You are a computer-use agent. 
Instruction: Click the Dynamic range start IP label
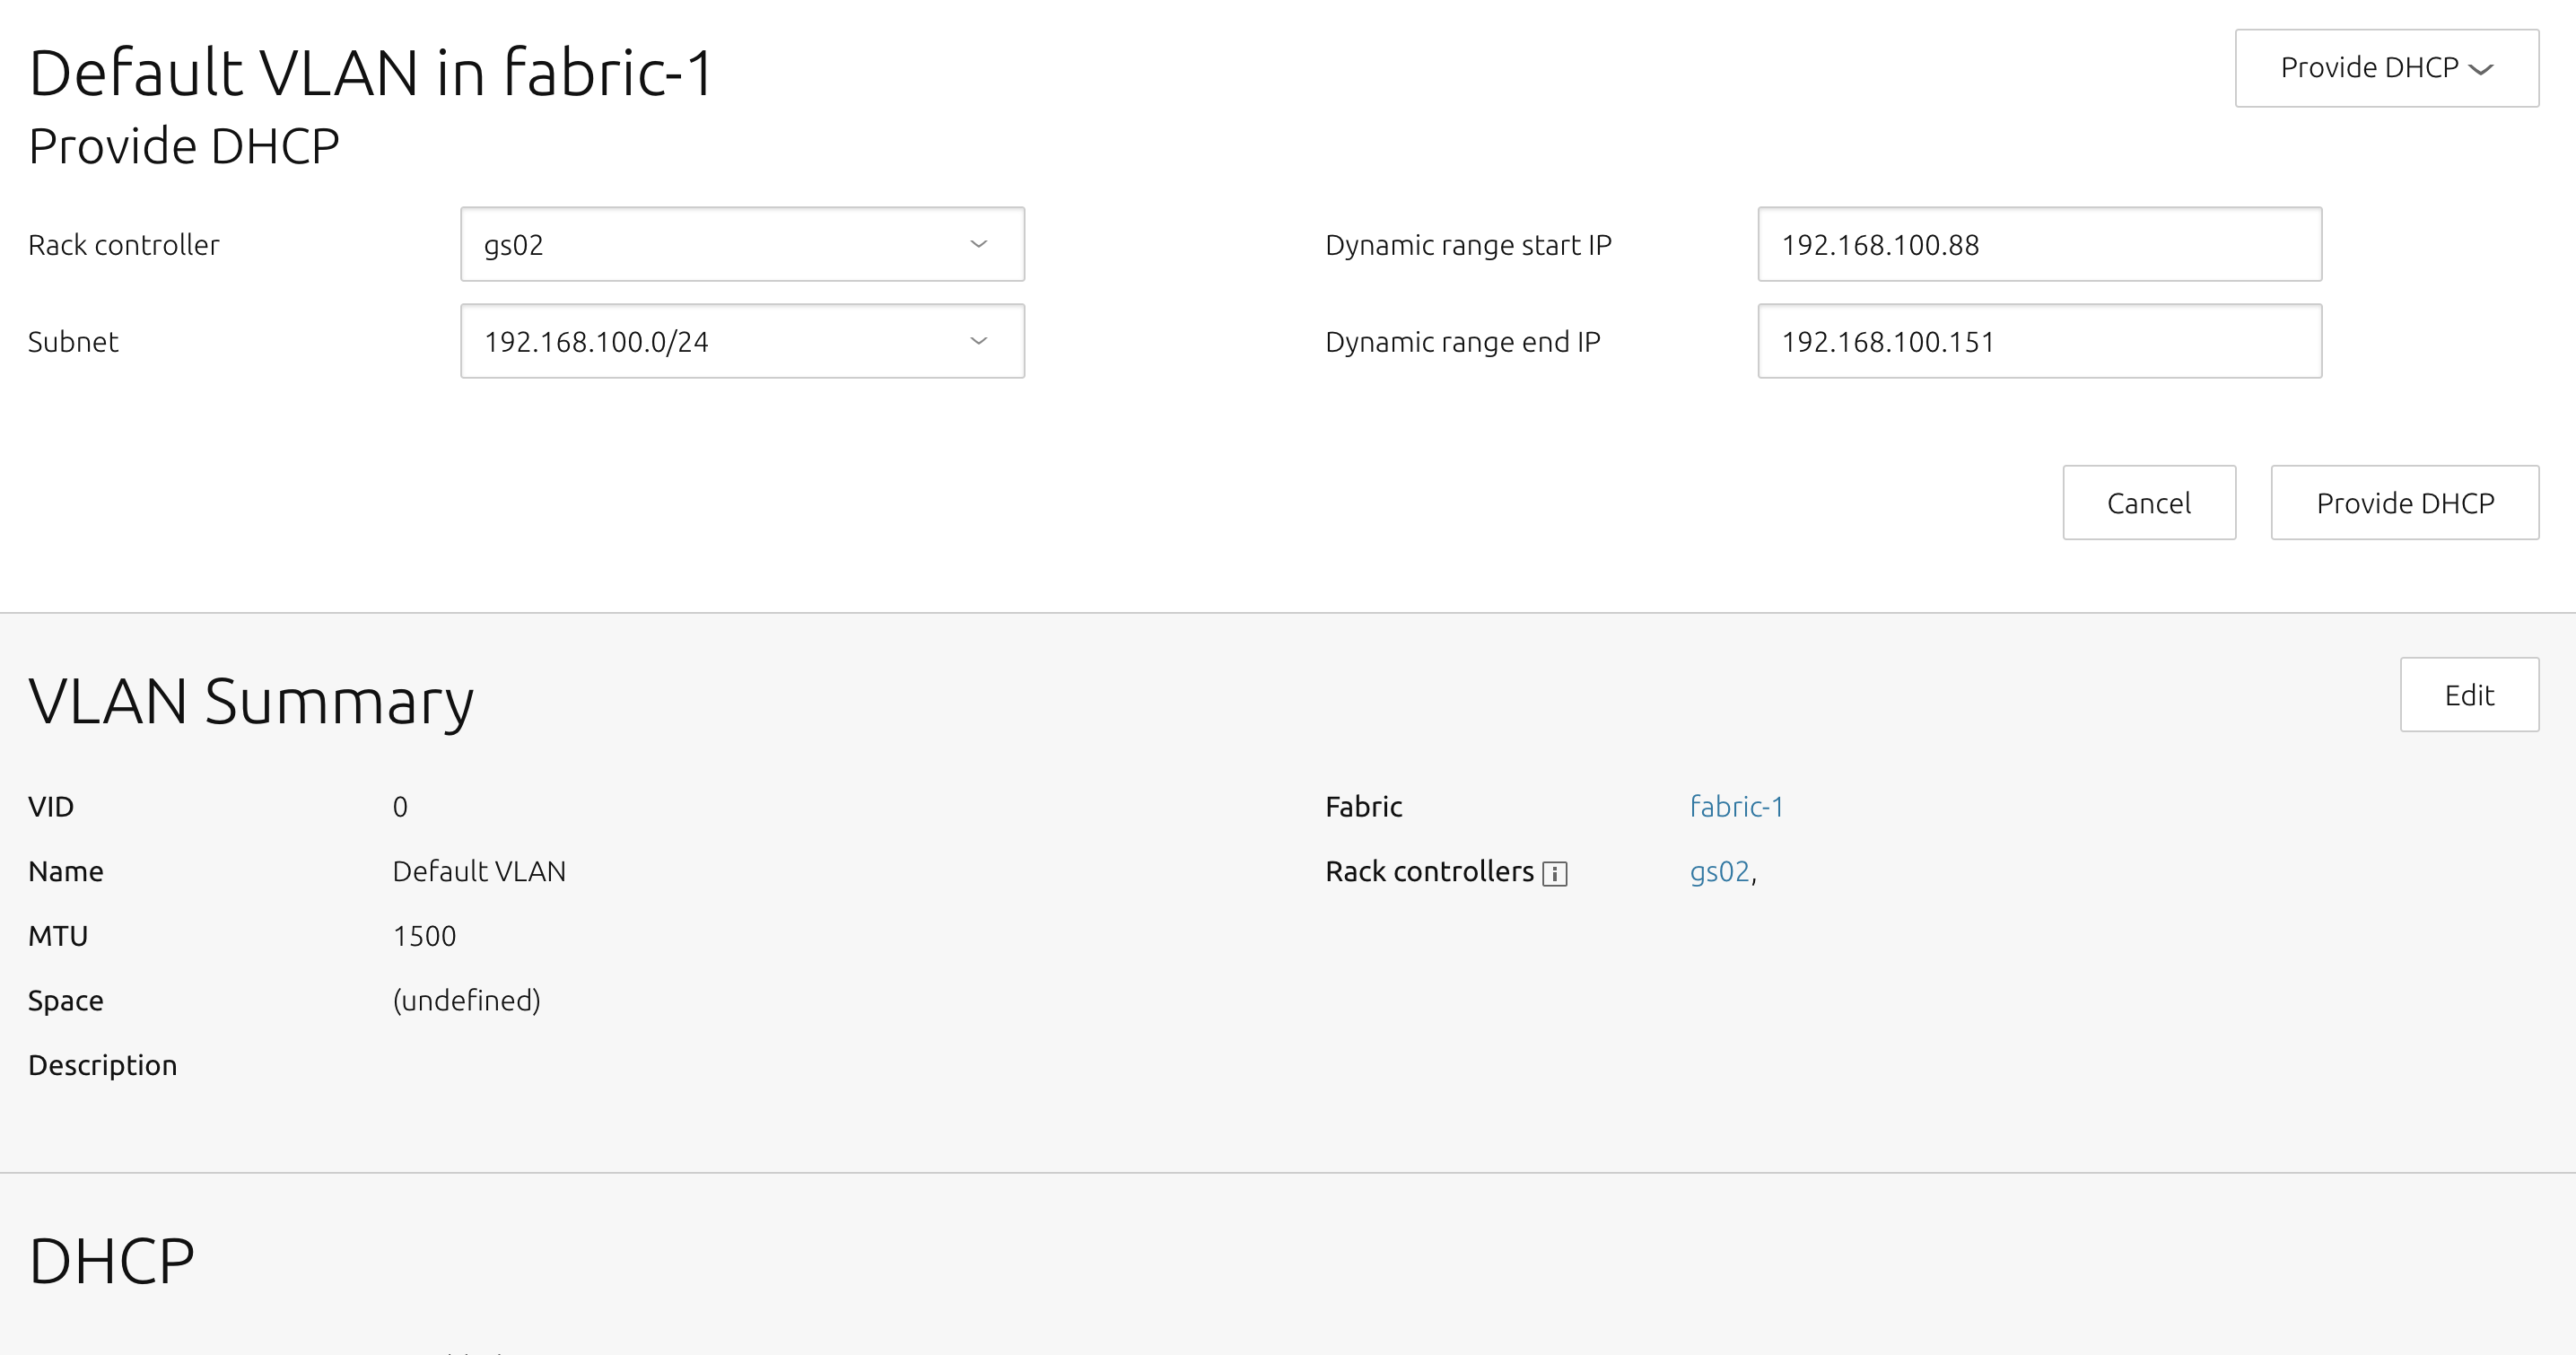(1467, 245)
